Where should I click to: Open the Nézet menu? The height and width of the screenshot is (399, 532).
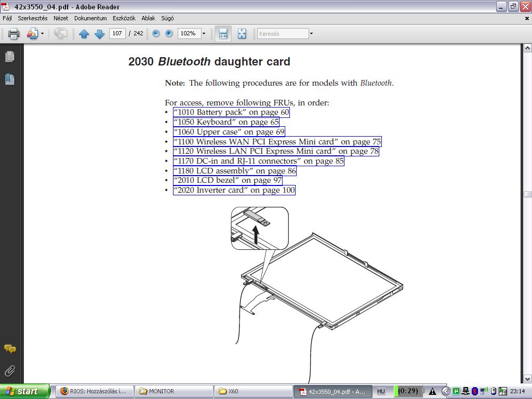click(x=61, y=18)
